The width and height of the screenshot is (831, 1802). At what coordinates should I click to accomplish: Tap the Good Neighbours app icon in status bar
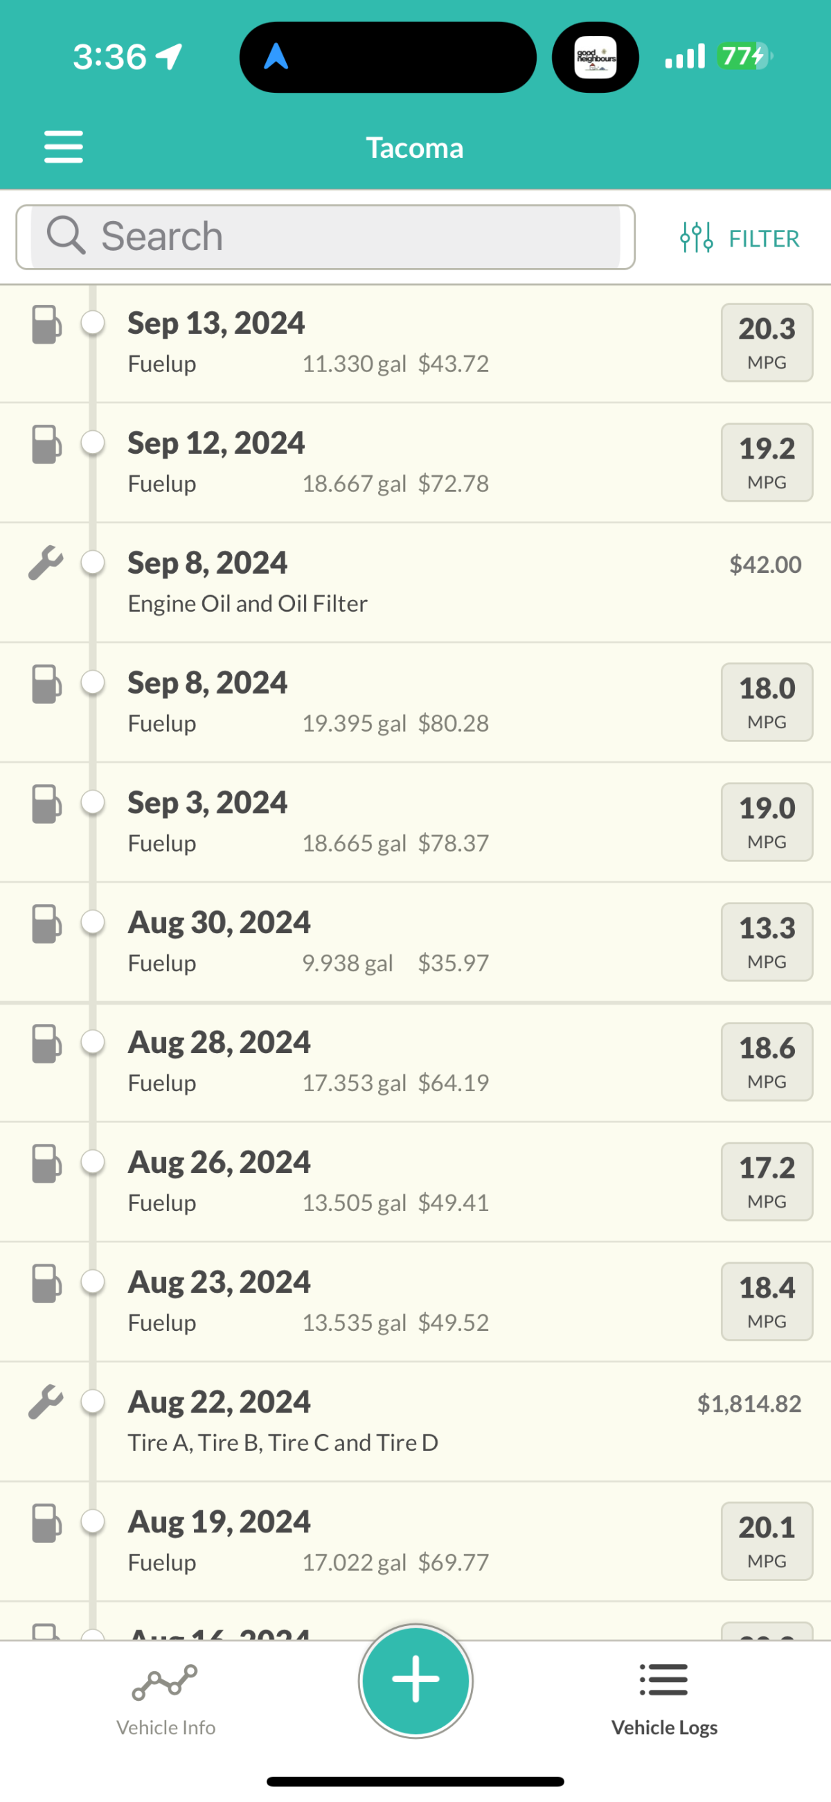(x=596, y=58)
